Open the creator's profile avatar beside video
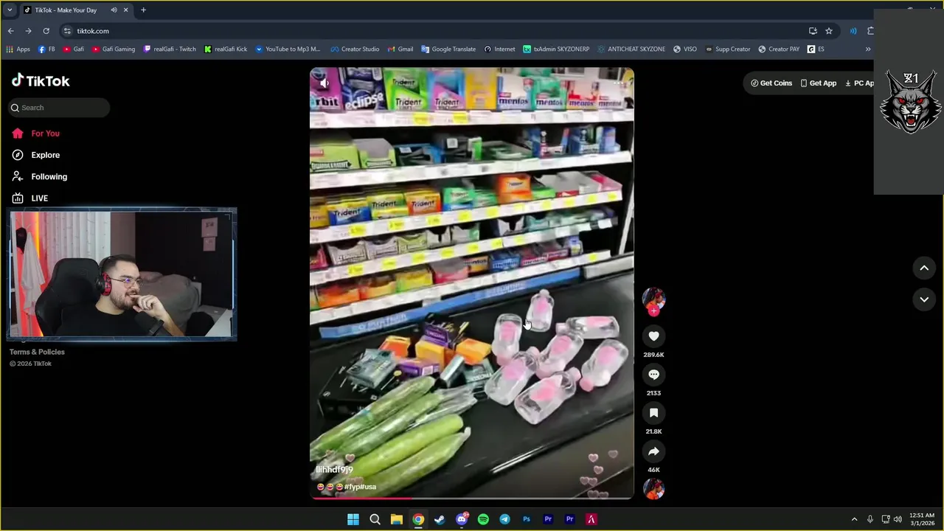This screenshot has width=944, height=531. pyautogui.click(x=653, y=298)
